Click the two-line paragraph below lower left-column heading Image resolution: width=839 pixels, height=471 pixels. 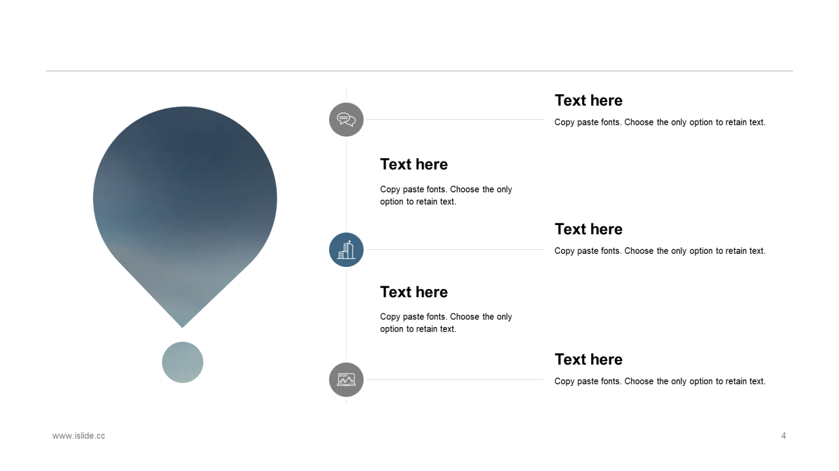pyautogui.click(x=446, y=323)
